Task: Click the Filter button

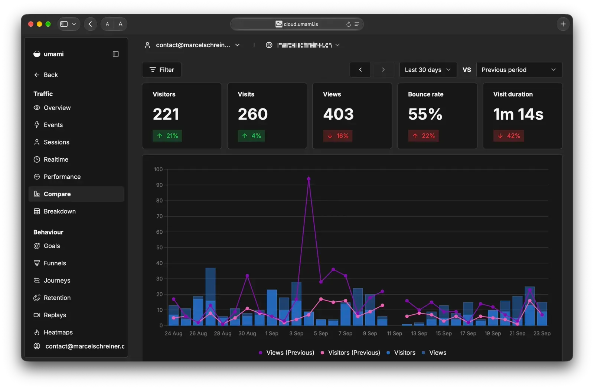Action: (161, 70)
